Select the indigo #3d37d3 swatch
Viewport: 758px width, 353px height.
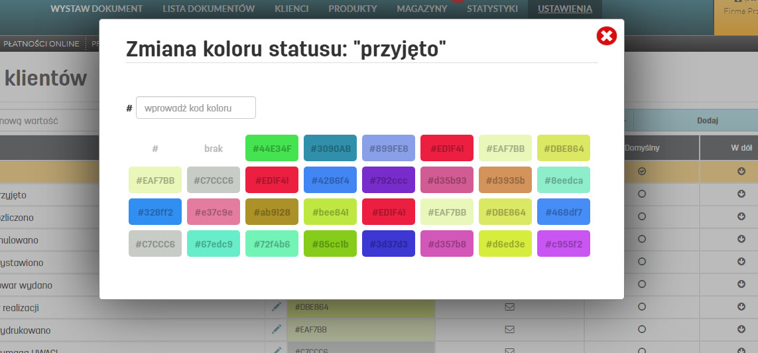[x=389, y=244]
